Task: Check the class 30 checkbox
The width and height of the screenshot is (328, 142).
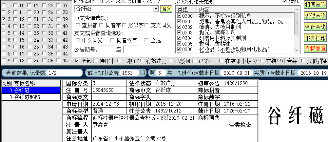Action: pos(44,19)
